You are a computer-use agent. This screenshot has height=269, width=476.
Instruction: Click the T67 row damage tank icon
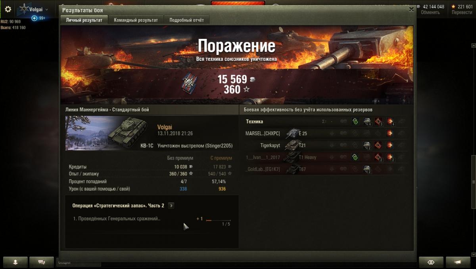click(367, 169)
